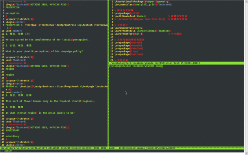This screenshot has height=155, width=248.
Task: Click \vspace*{\stretch{1}} on line 39
Action: click(x=20, y=119)
